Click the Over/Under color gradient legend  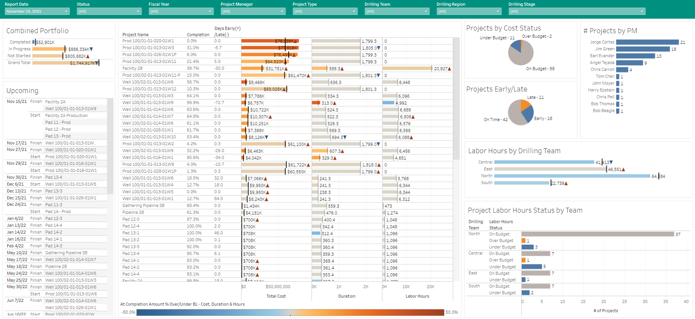click(x=290, y=312)
